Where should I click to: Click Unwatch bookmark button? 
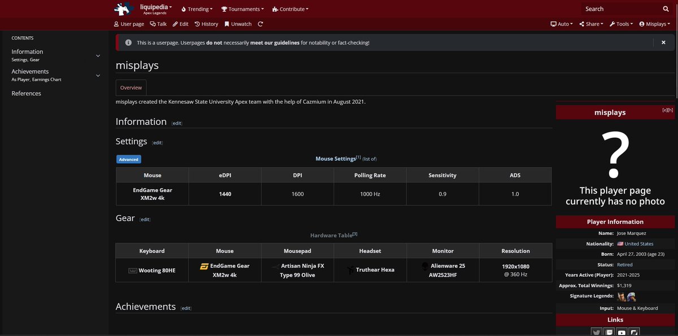pyautogui.click(x=238, y=24)
